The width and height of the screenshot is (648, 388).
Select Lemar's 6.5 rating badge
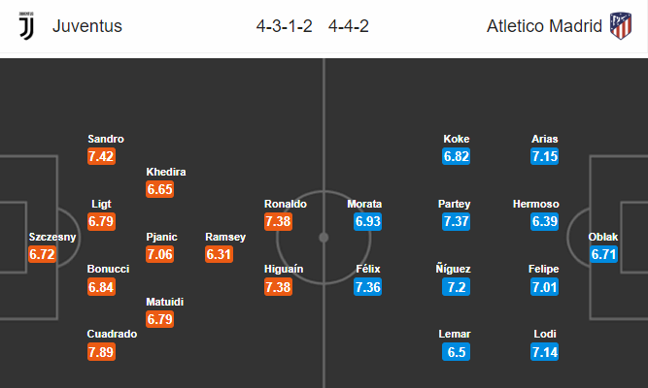point(457,352)
